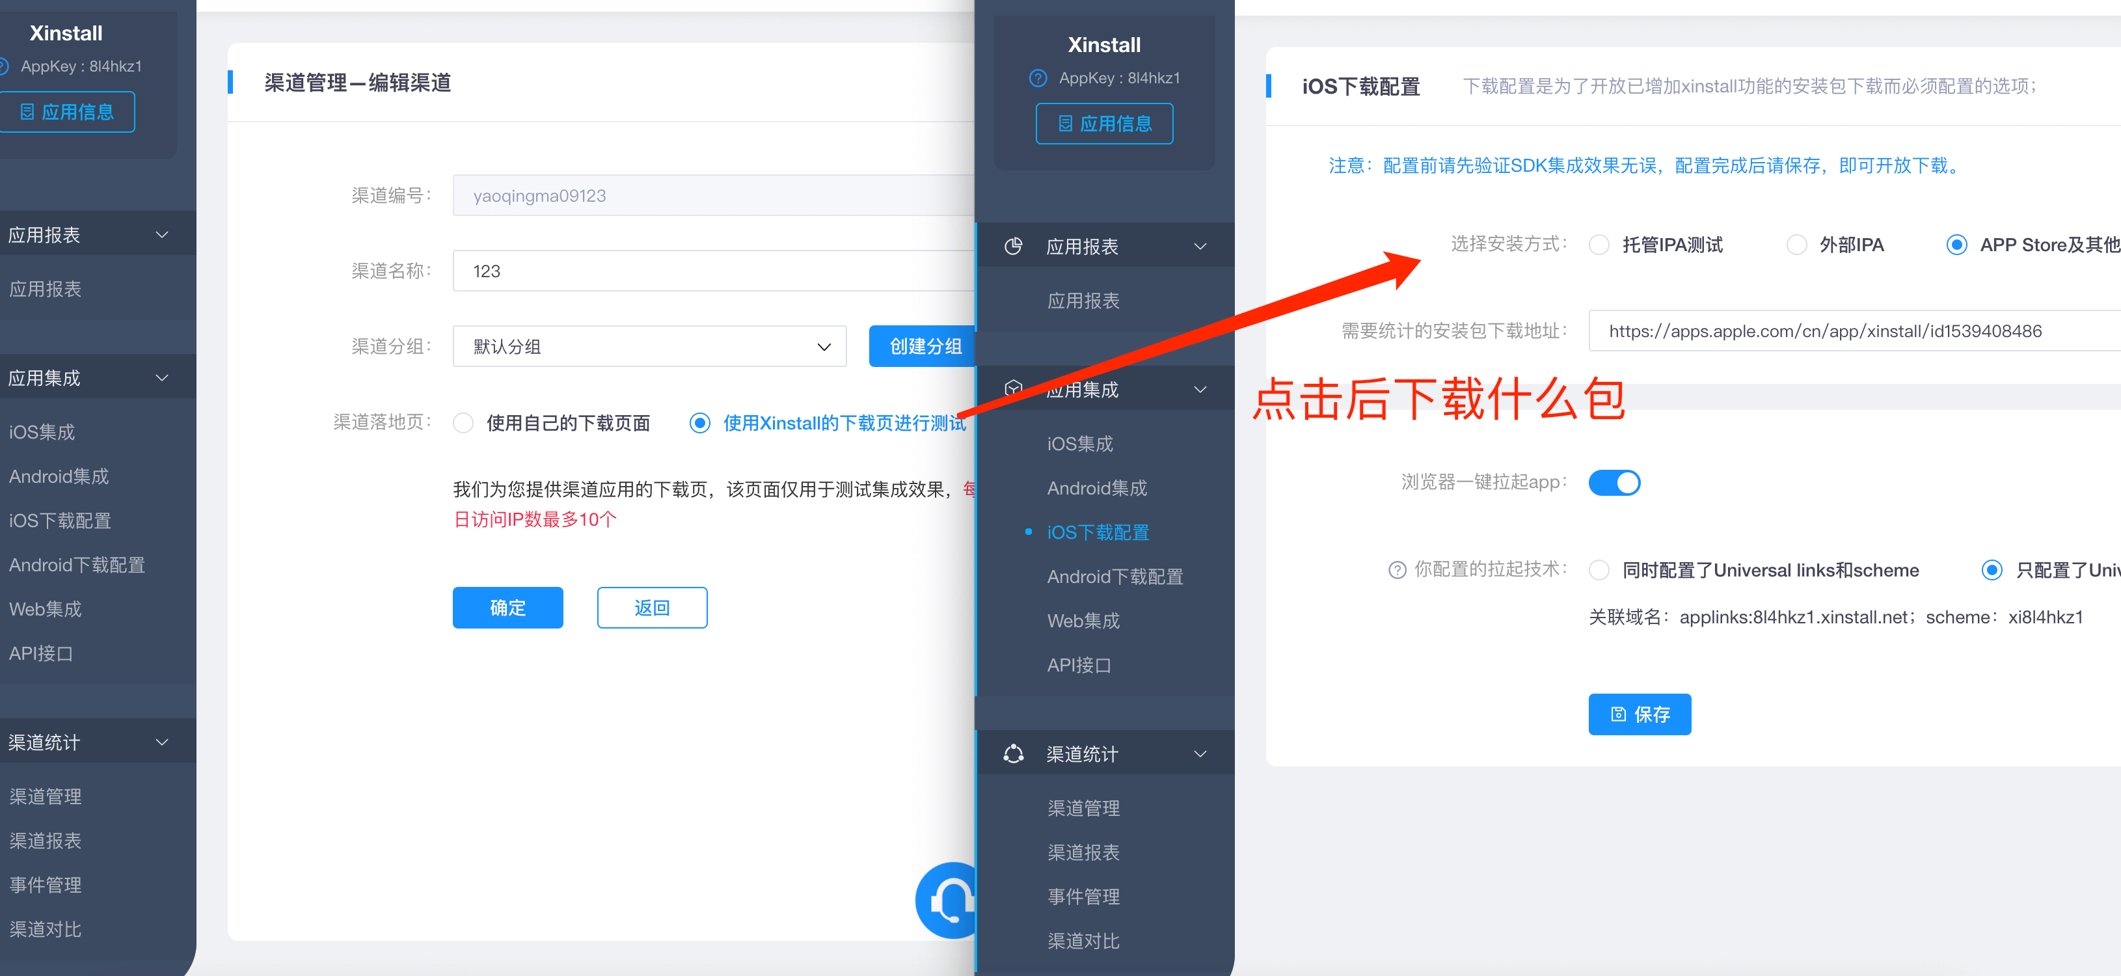Click the 安装包下载地址 URL field

1854,331
